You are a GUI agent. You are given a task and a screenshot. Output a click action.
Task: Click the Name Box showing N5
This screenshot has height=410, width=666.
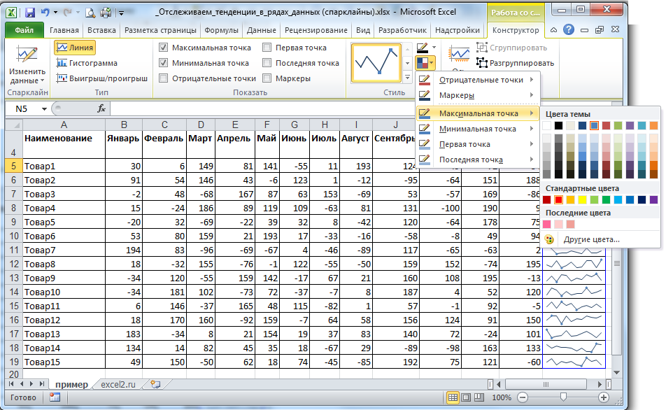pyautogui.click(x=22, y=108)
